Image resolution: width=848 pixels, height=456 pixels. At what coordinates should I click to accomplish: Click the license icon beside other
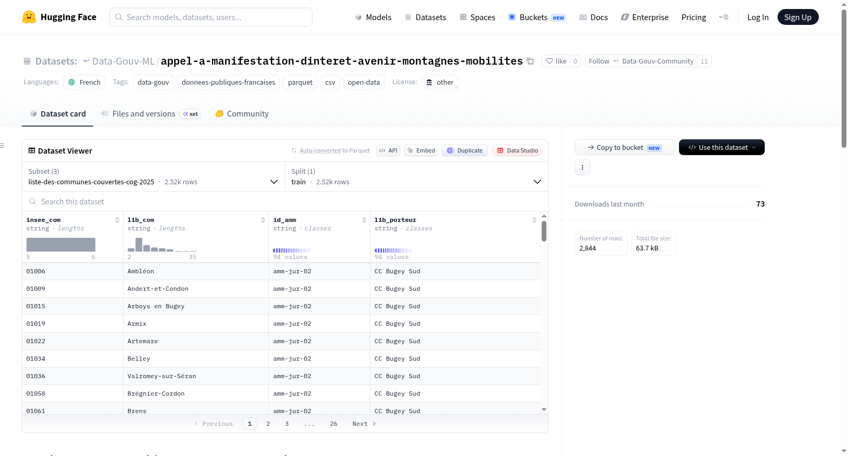click(429, 82)
